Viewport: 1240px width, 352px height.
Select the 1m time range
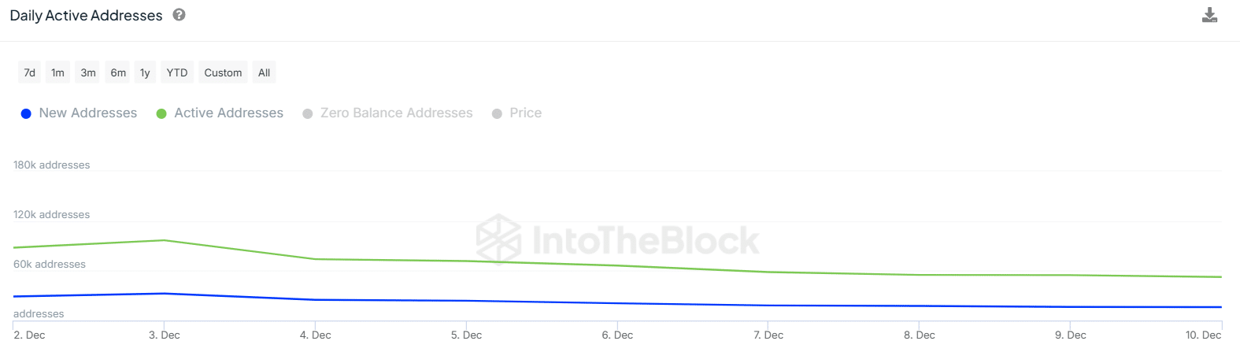[57, 72]
